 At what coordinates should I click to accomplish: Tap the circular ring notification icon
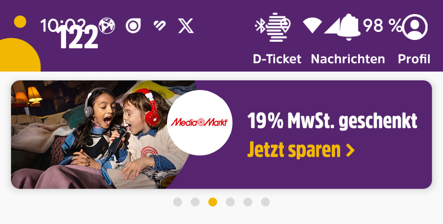[x=133, y=26]
